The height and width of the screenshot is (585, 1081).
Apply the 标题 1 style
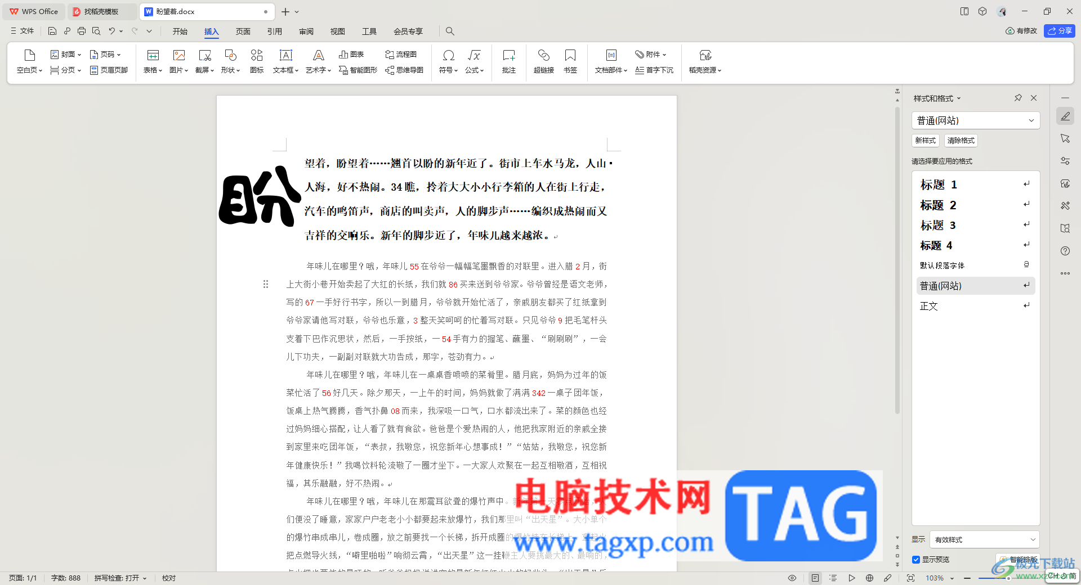pos(976,184)
